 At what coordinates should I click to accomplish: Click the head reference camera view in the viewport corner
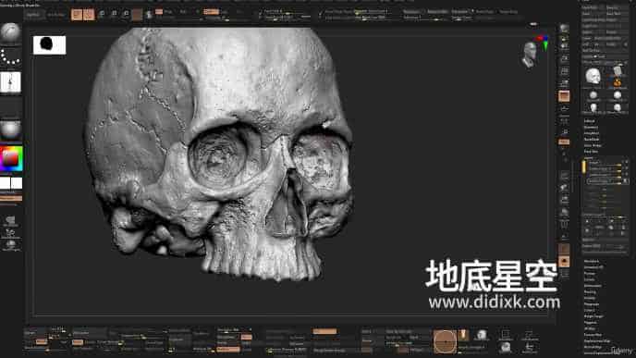[530, 55]
